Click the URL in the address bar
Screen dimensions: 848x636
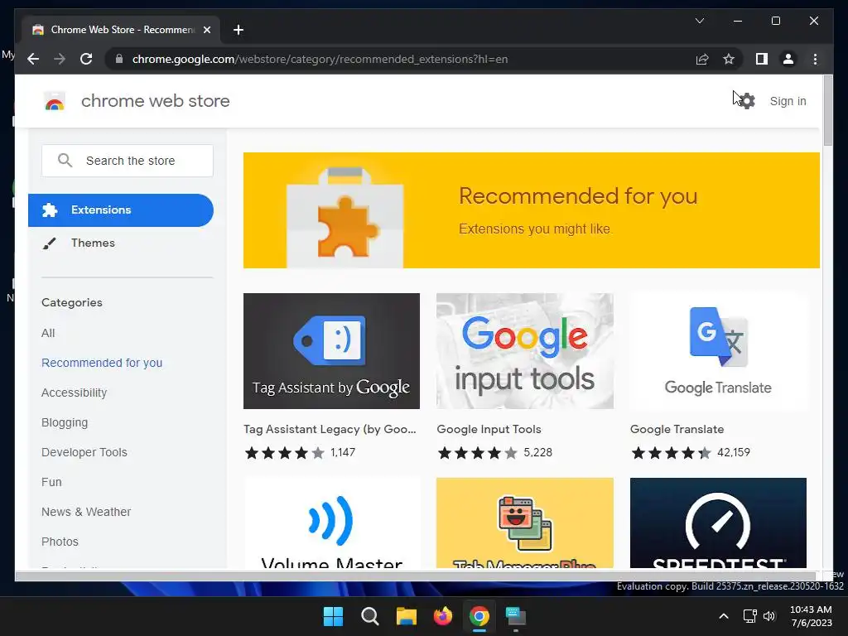[320, 59]
